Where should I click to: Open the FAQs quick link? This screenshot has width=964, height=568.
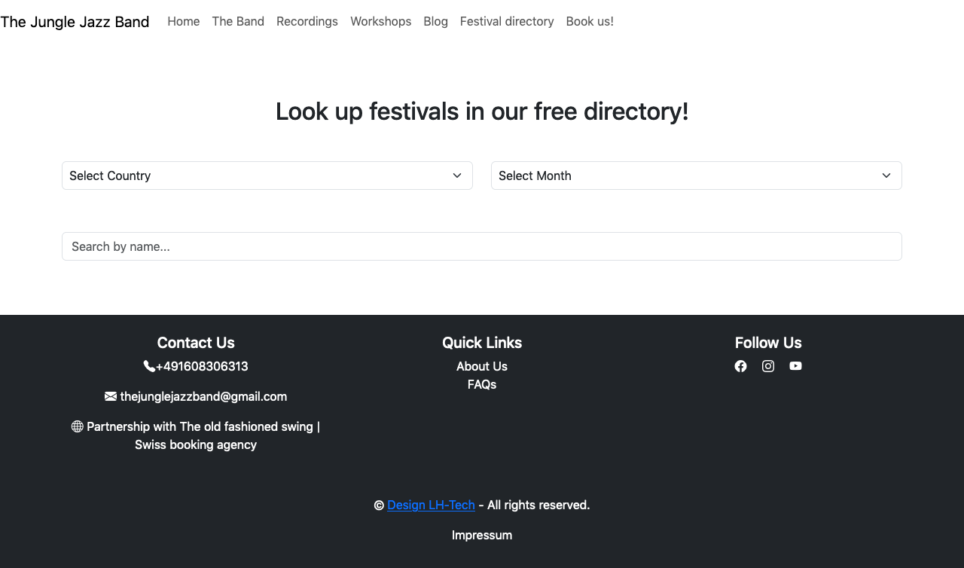482,384
